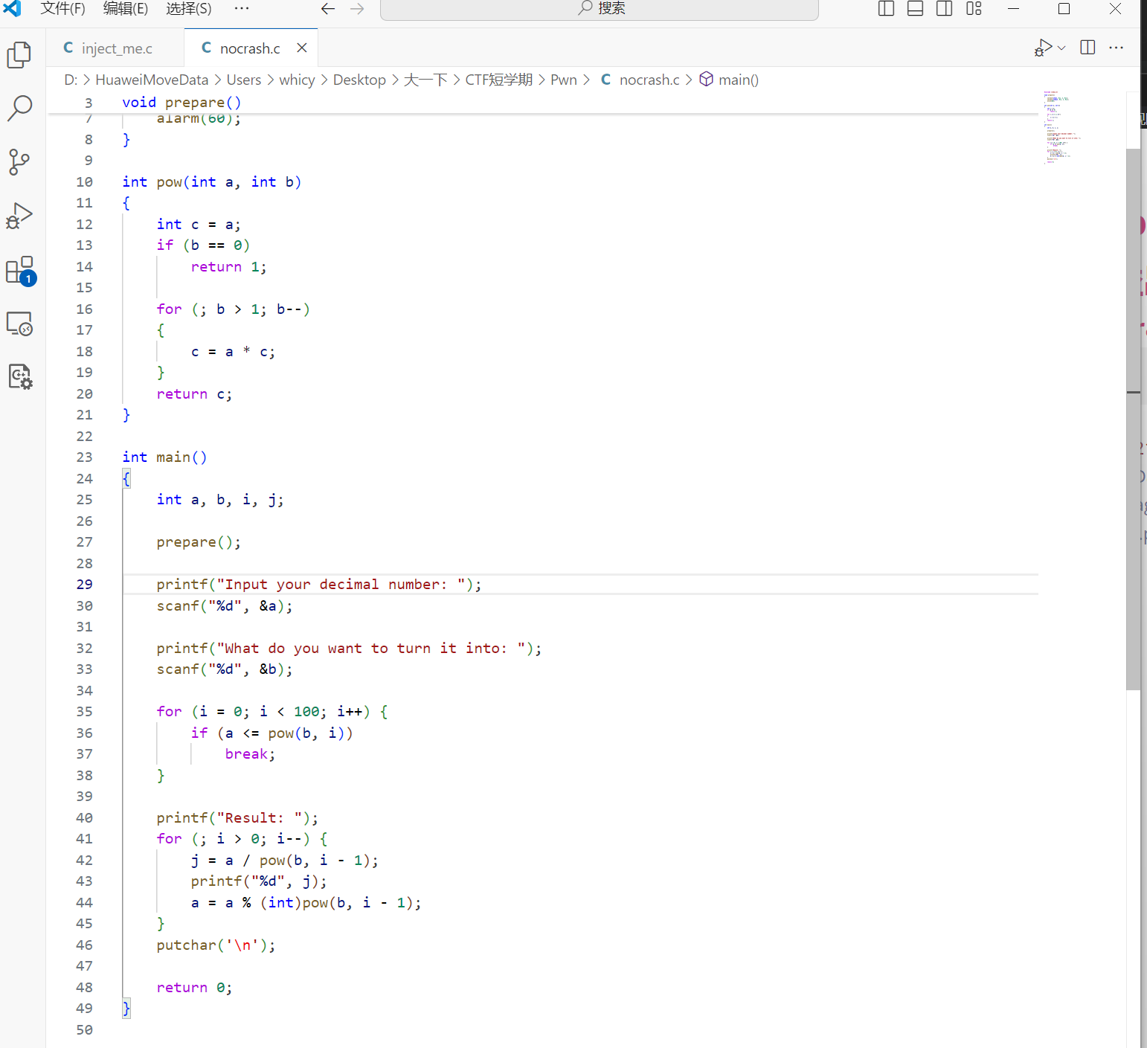Open the 文件(F) menu
The height and width of the screenshot is (1048, 1147).
coord(62,9)
